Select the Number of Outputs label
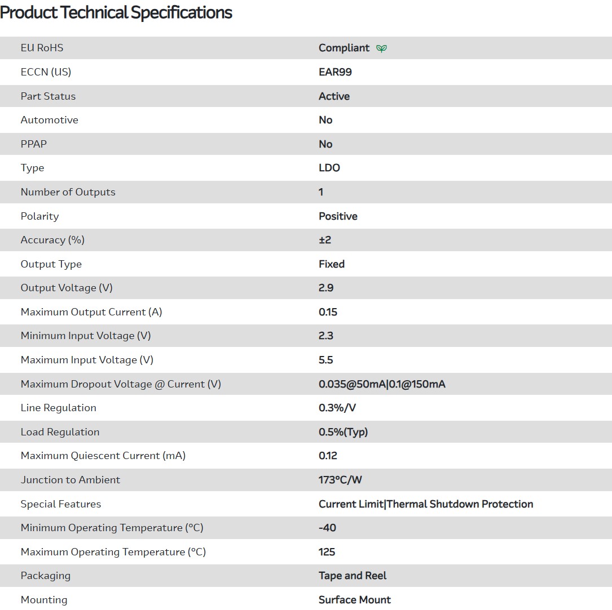The height and width of the screenshot is (610, 612). [68, 192]
